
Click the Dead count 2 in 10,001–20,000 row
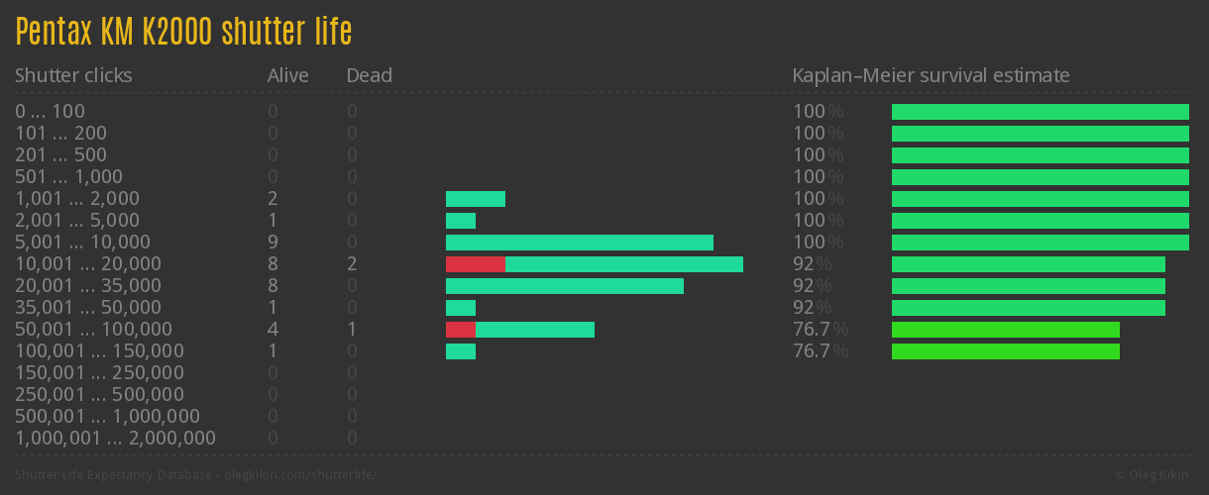pos(352,264)
